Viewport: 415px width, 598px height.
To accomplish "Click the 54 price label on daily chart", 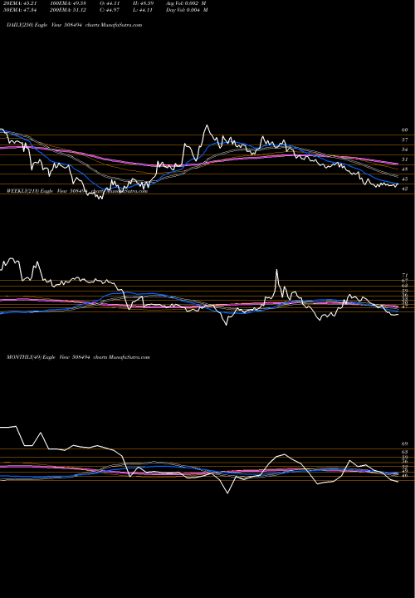I will pos(405,149).
